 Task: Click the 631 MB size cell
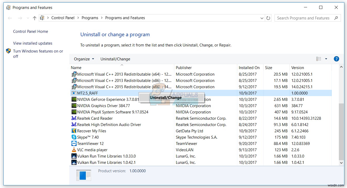click(x=281, y=106)
